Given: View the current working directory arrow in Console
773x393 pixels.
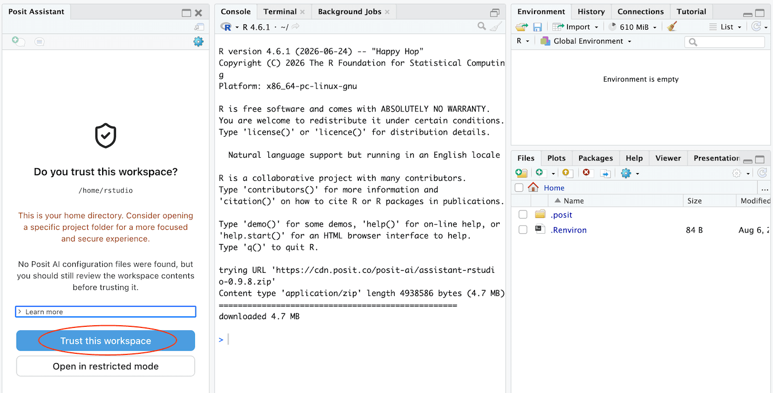Looking at the screenshot, I should tap(296, 26).
